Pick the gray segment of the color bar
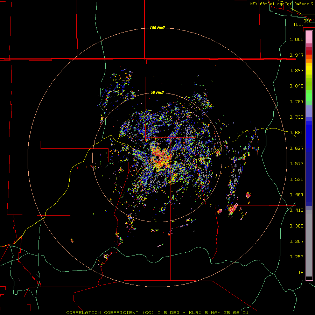 point(309,243)
